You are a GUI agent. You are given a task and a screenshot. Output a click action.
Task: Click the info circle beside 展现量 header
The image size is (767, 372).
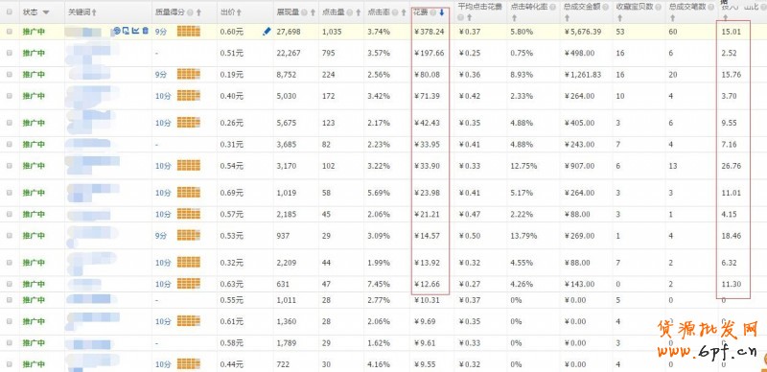(304, 12)
